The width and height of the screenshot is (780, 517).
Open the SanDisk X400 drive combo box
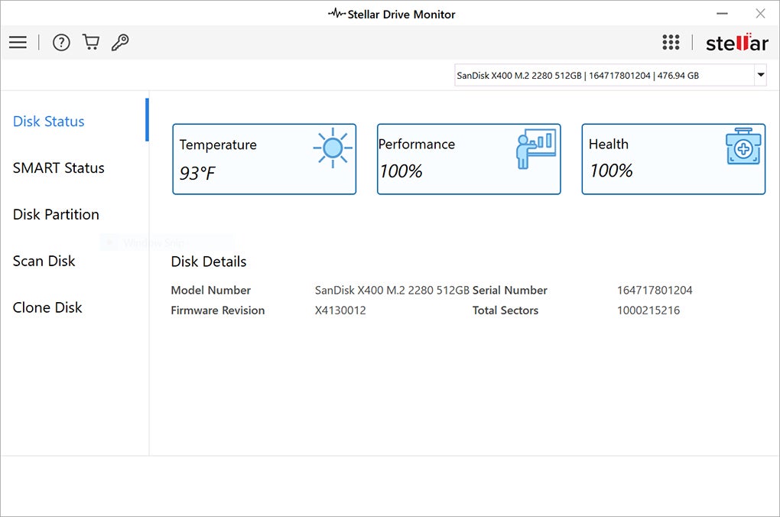tap(604, 75)
